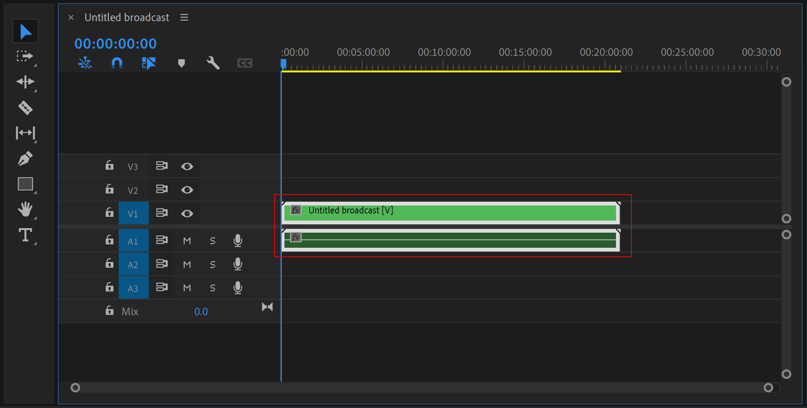Select the audio clip on A1
Image resolution: width=807 pixels, height=408 pixels.
click(x=451, y=240)
